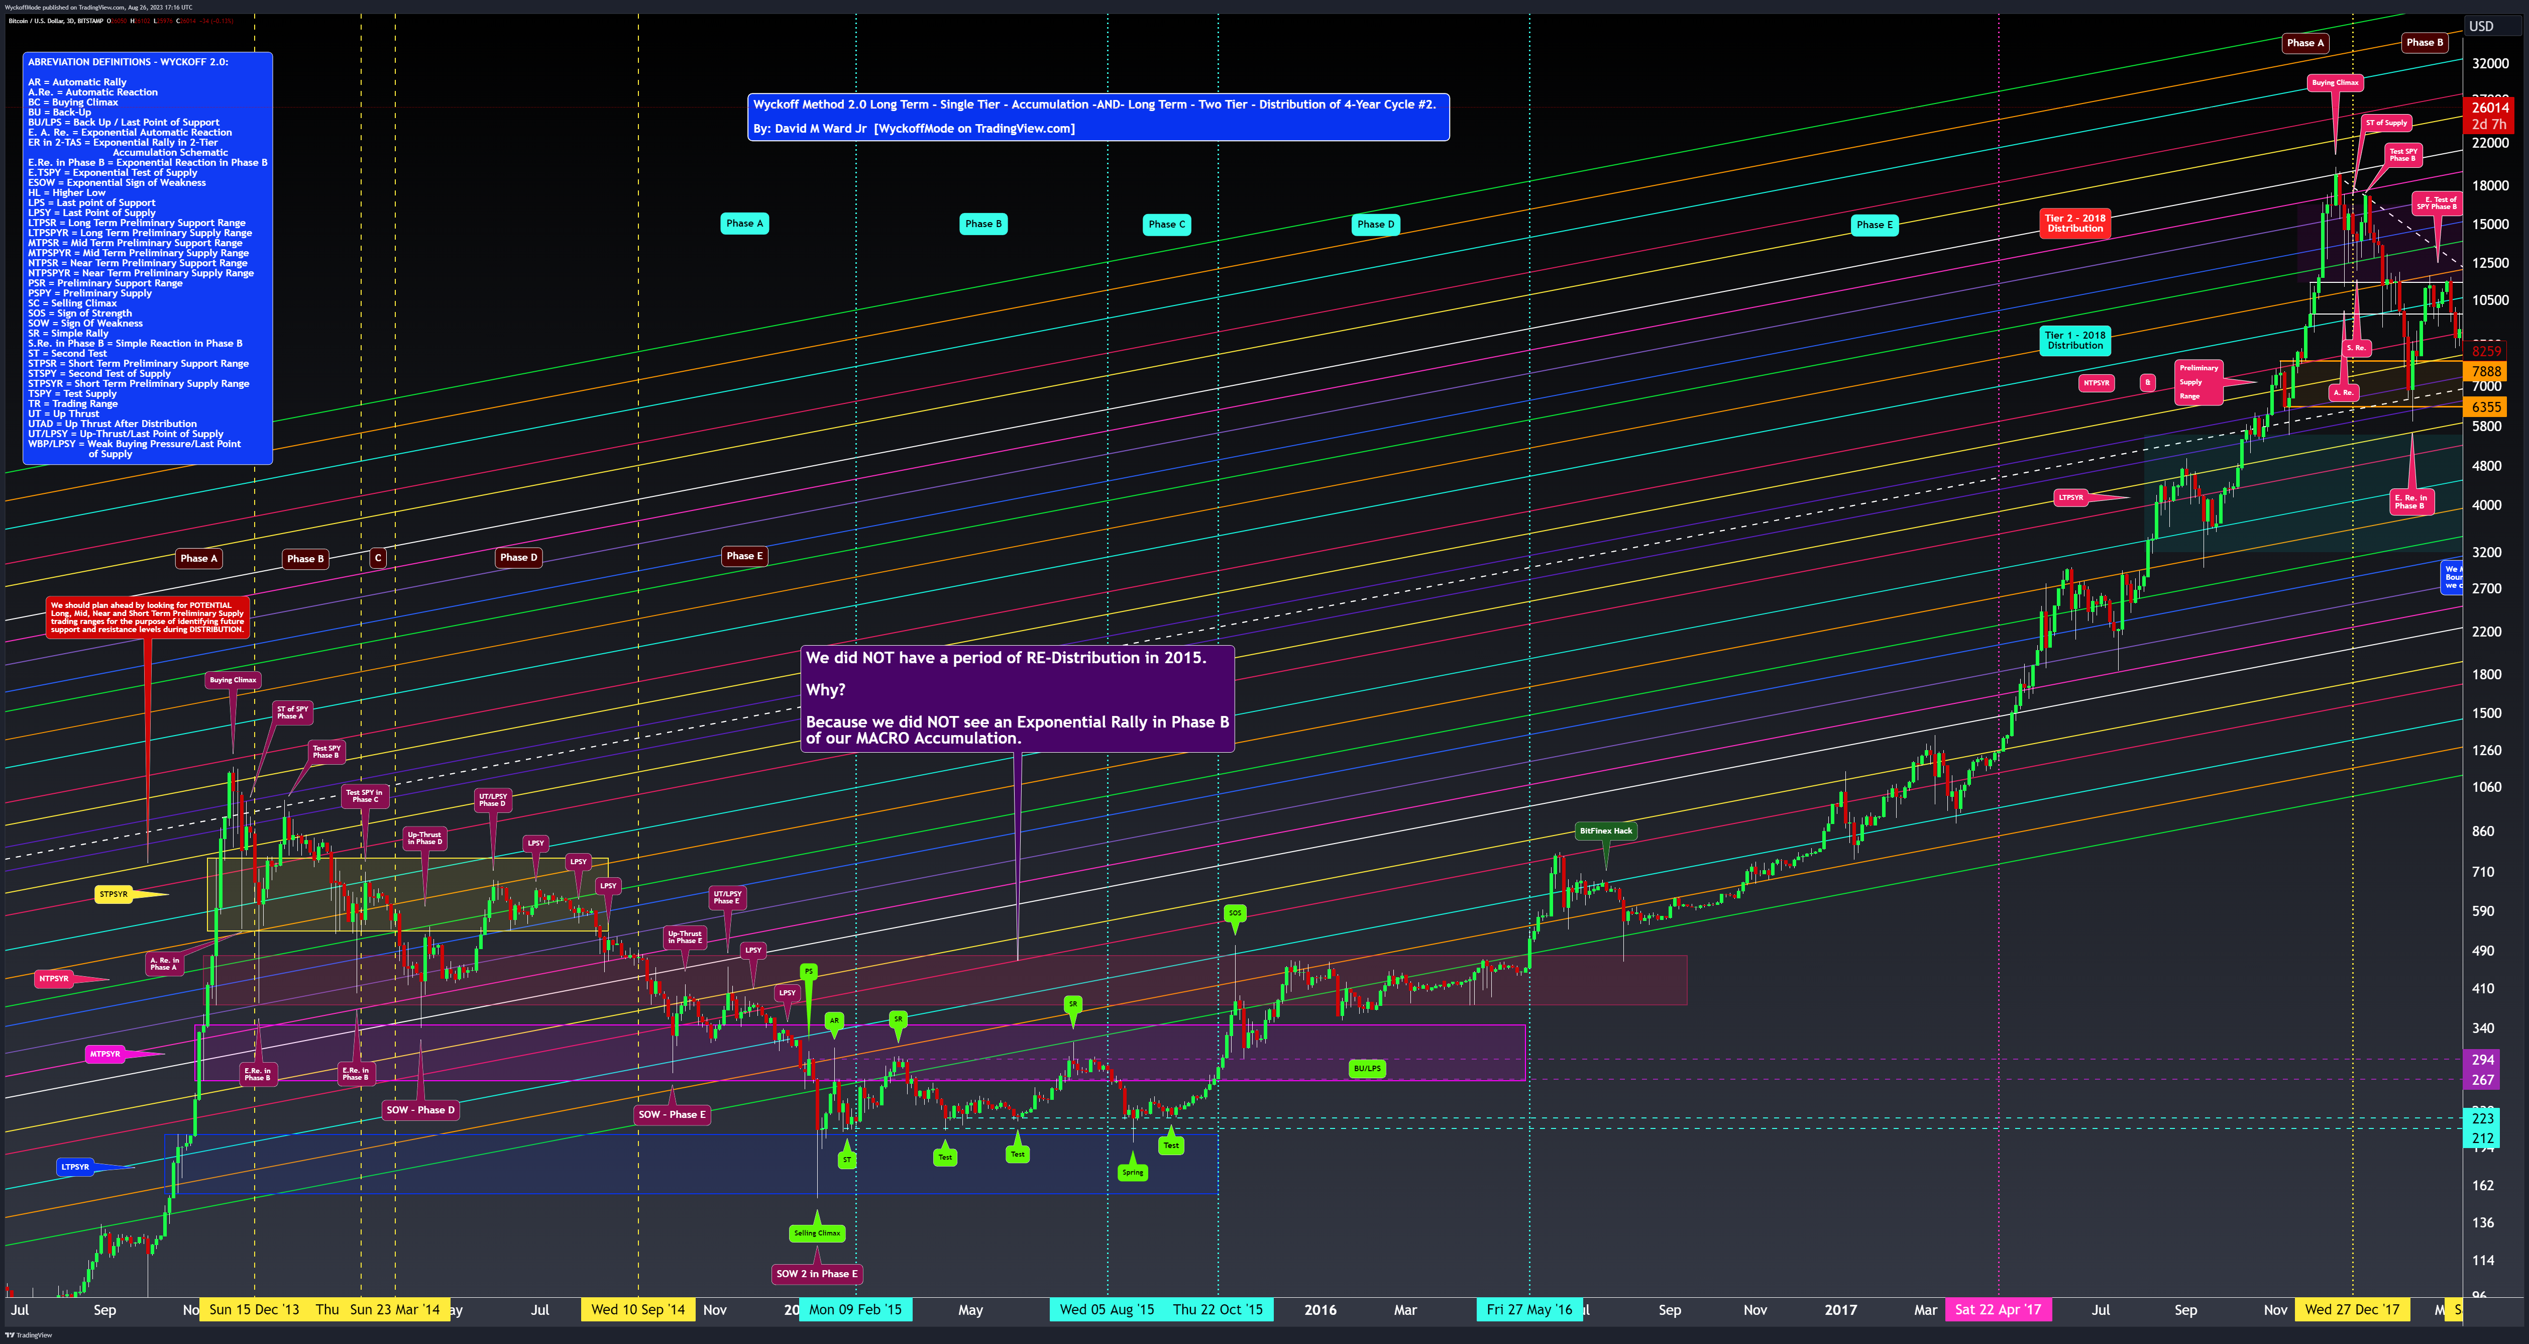Click the 'BitFinex Hack' callout
This screenshot has height=1344, width=2529.
pos(1606,832)
